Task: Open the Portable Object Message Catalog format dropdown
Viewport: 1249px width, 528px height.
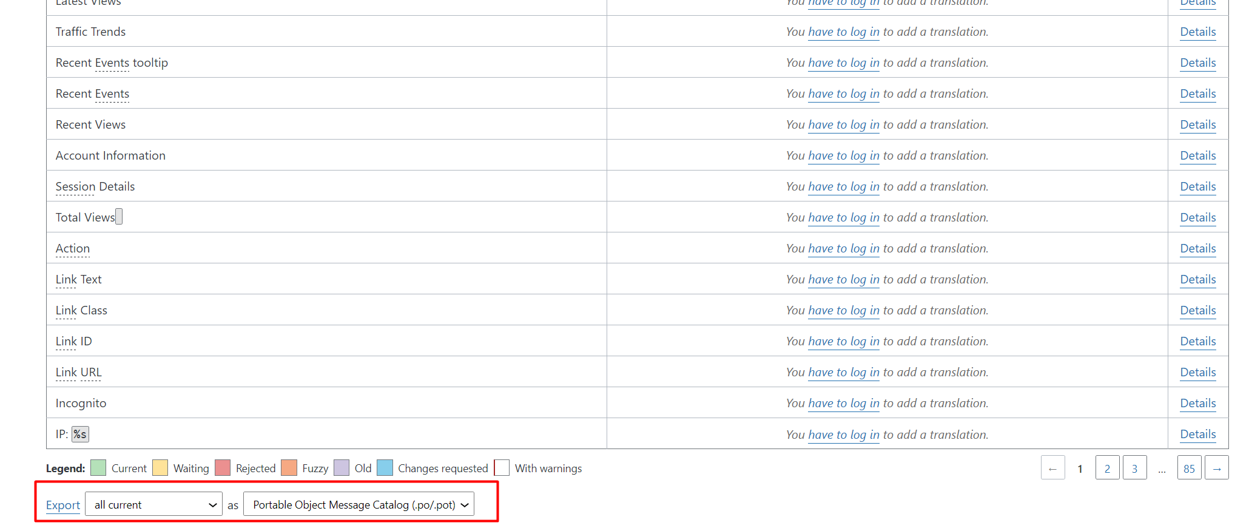Action: tap(359, 504)
